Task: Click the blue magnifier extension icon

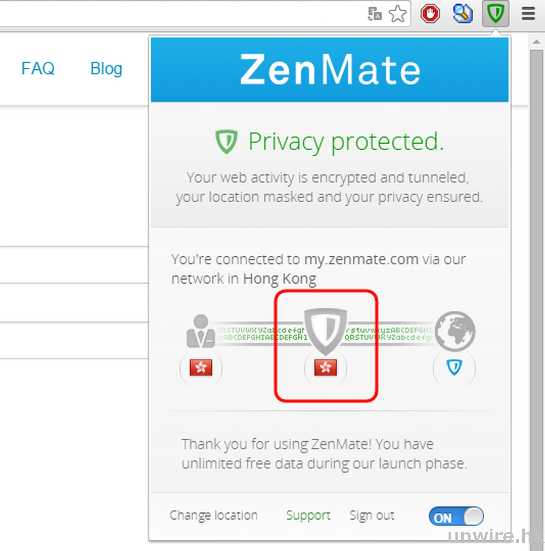Action: click(x=462, y=14)
